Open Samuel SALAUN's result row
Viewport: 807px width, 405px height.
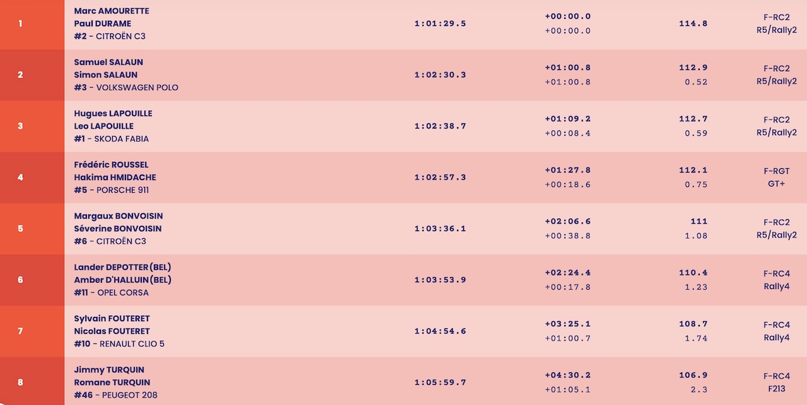tap(403, 75)
